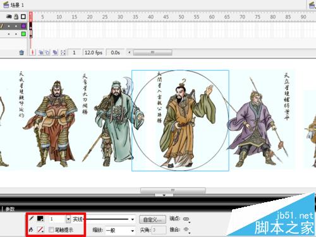Toggle visibility dot of green layer

[9, 34]
